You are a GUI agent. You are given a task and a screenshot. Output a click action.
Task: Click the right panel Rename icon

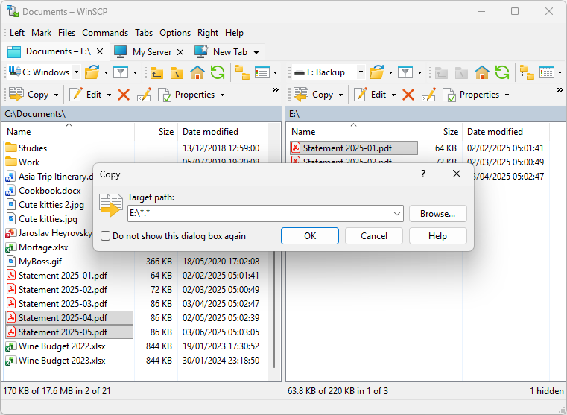coord(428,95)
